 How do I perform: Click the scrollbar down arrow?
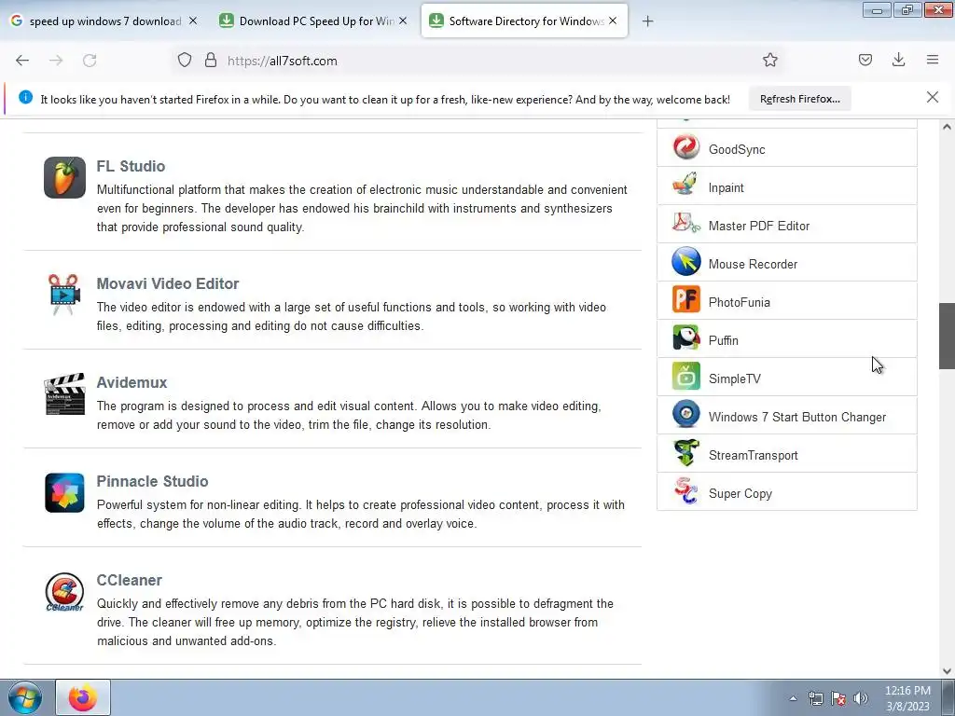(x=947, y=670)
